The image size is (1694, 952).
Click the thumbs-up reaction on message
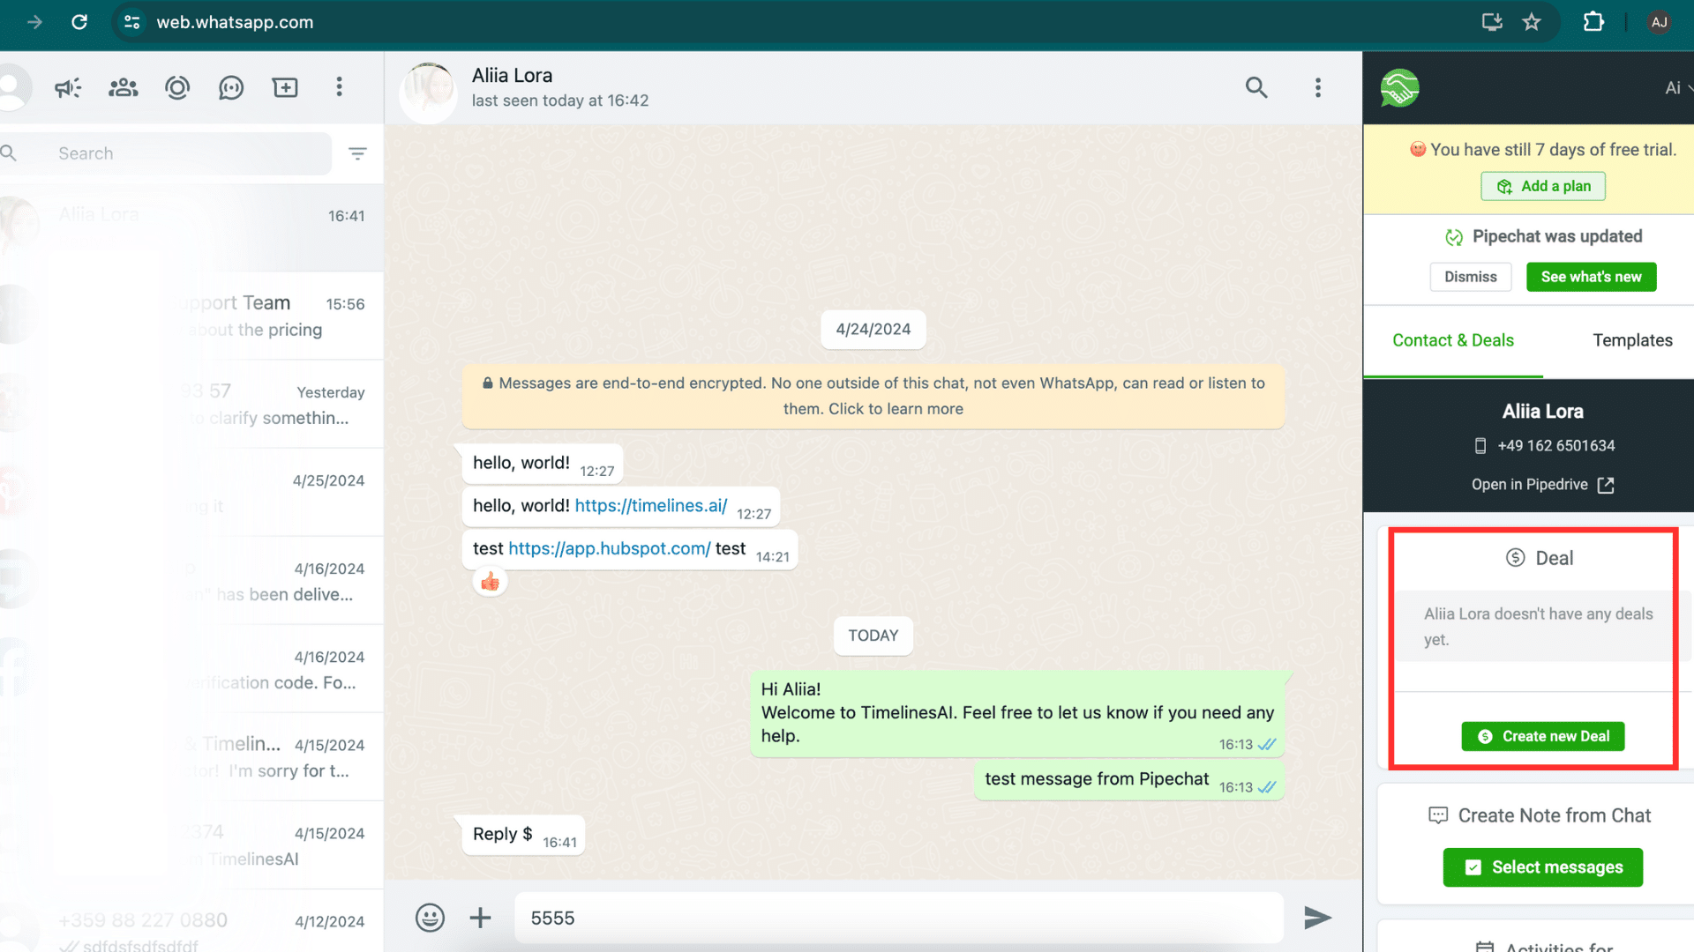click(x=490, y=582)
